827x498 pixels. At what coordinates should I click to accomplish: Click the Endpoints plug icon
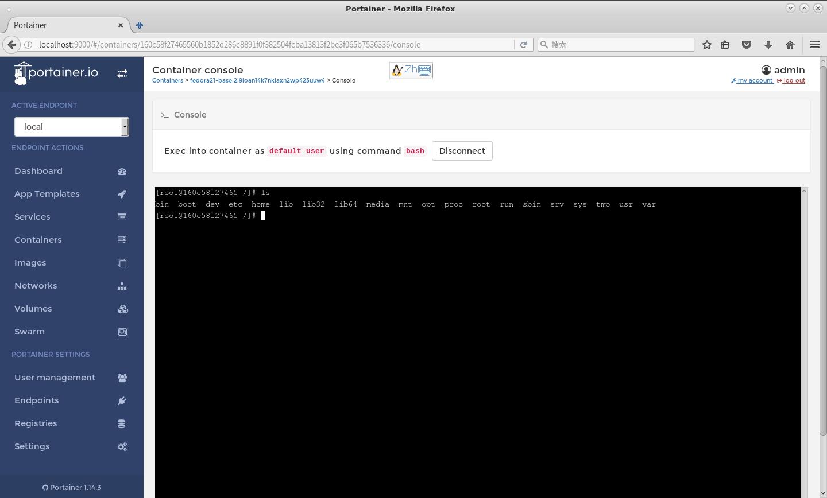(122, 401)
